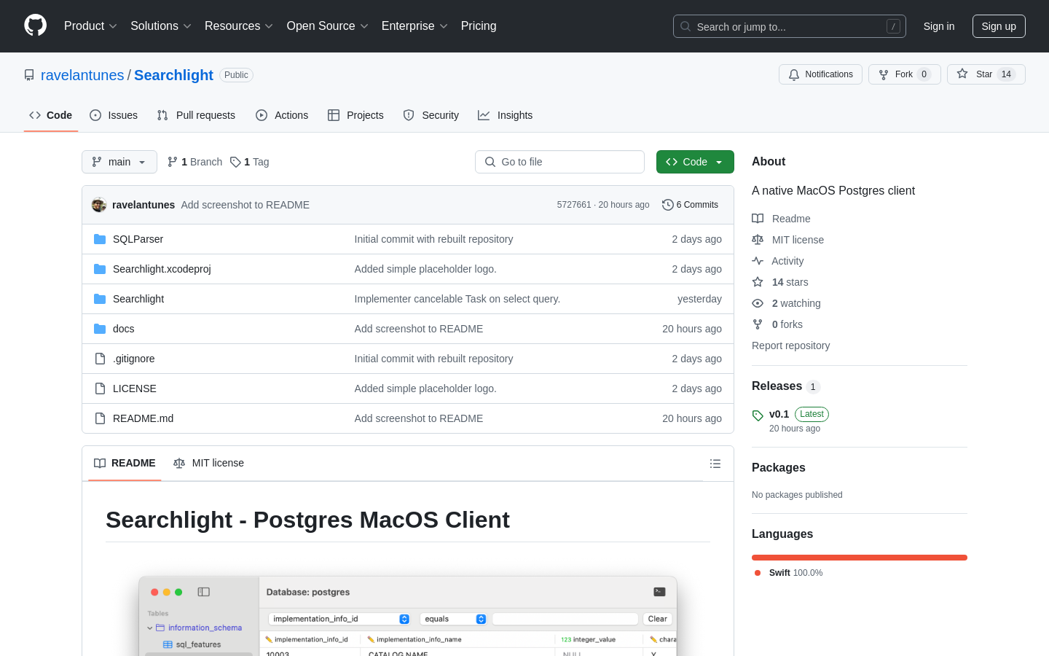Star the Searchlight repository
Screen dimensions: 1049x656
tap(986, 74)
